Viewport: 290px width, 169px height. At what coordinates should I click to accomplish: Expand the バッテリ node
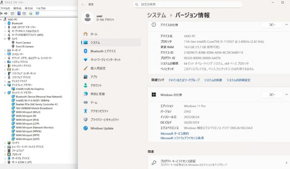tap(5, 143)
